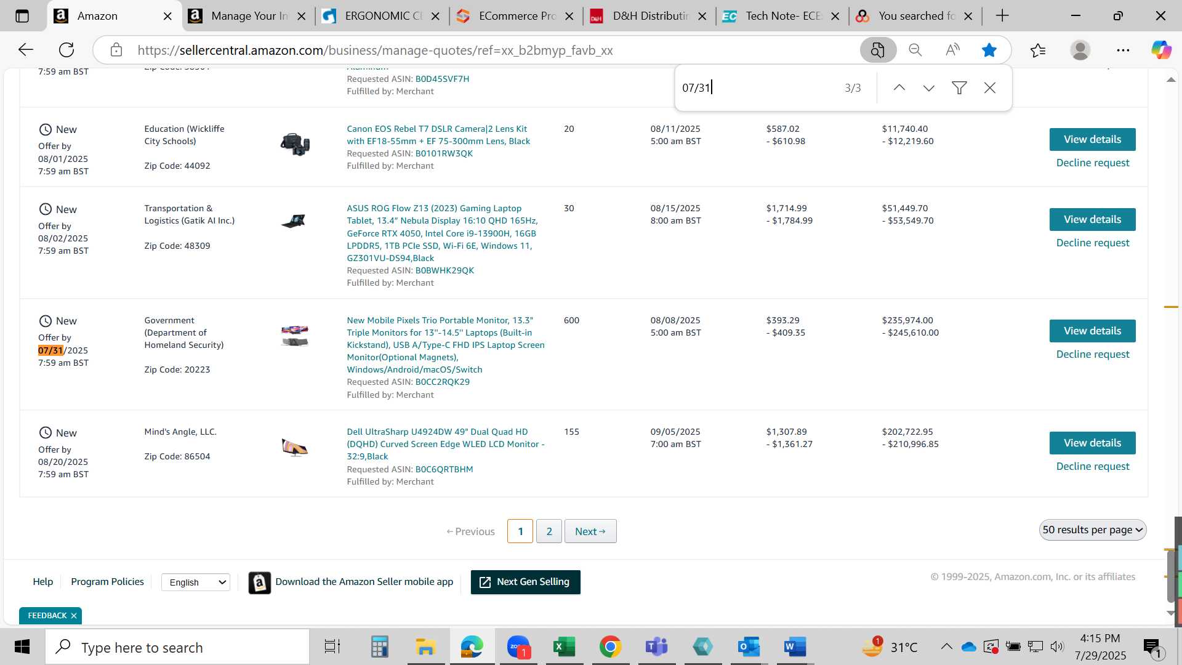Open a new browser tab
This screenshot has height=665, width=1182.
click(1002, 16)
